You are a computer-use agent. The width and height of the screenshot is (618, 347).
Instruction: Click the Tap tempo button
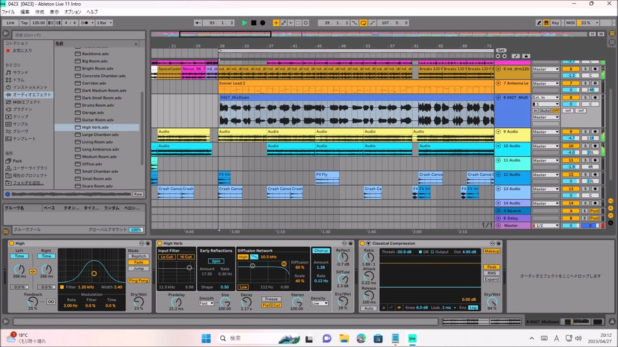point(24,22)
